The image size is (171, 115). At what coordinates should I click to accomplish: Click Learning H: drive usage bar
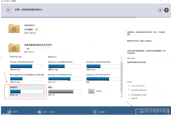[103, 66]
